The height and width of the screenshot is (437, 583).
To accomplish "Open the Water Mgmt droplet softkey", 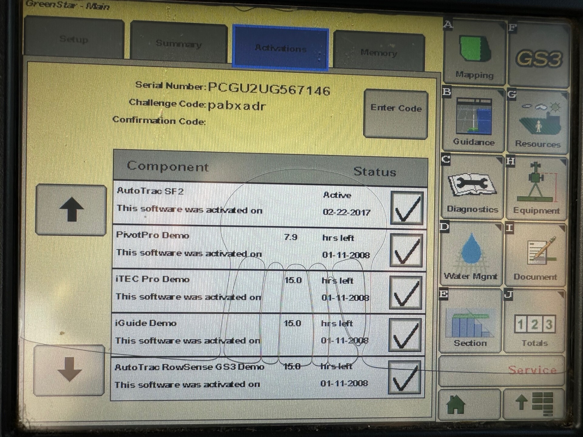I will click(x=471, y=254).
